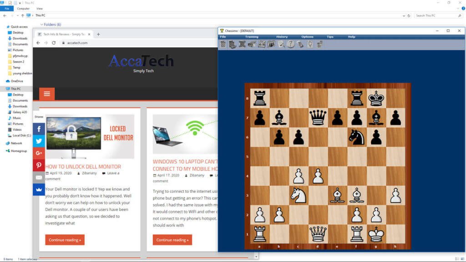Viewport: 466px width, 262px height.
Task: Click the AccaTech site logo
Action: pyautogui.click(x=142, y=61)
